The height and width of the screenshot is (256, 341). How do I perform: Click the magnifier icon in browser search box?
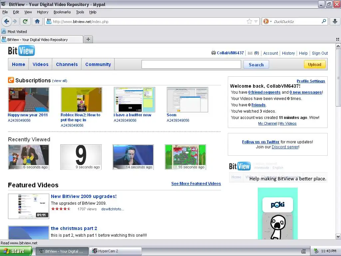coord(324,21)
